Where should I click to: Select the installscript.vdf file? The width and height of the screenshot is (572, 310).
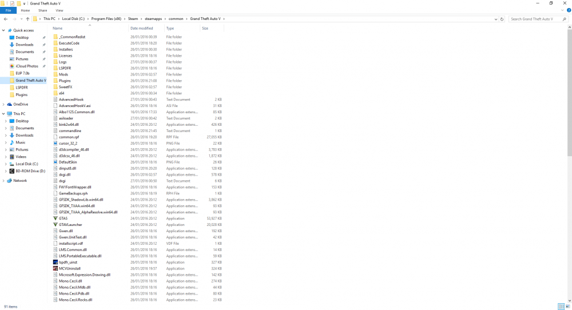point(71,243)
